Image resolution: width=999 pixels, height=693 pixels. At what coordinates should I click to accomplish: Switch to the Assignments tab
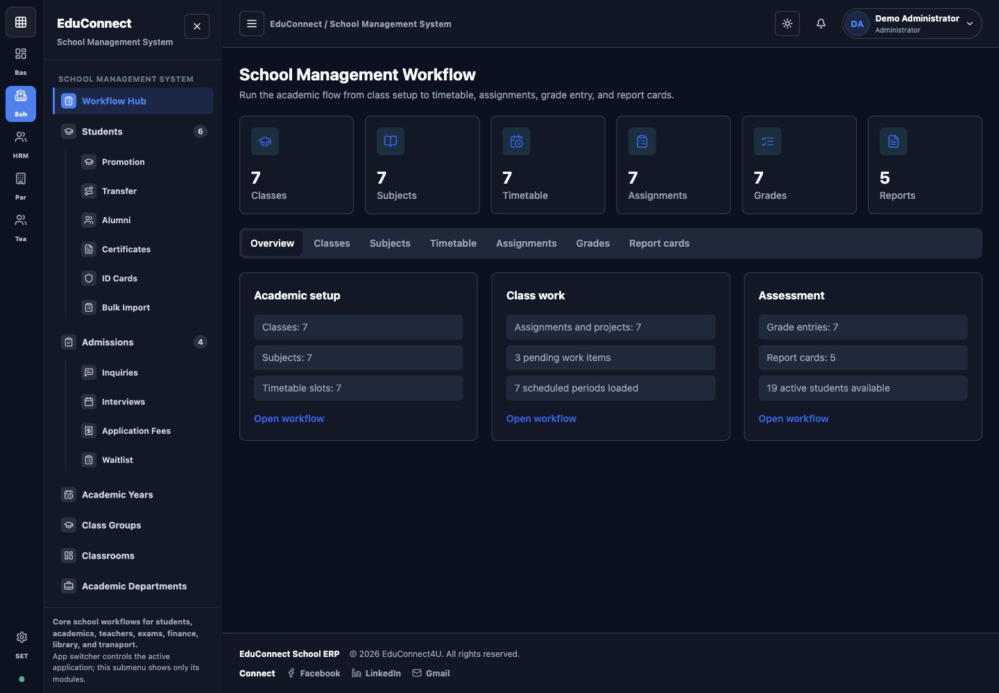pos(526,243)
